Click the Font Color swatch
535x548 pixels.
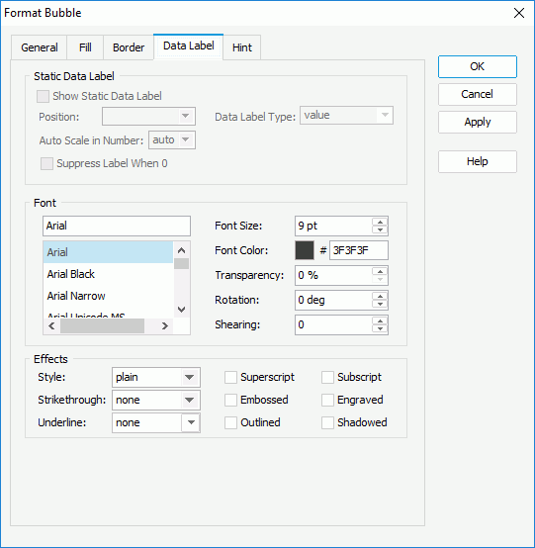coord(305,250)
